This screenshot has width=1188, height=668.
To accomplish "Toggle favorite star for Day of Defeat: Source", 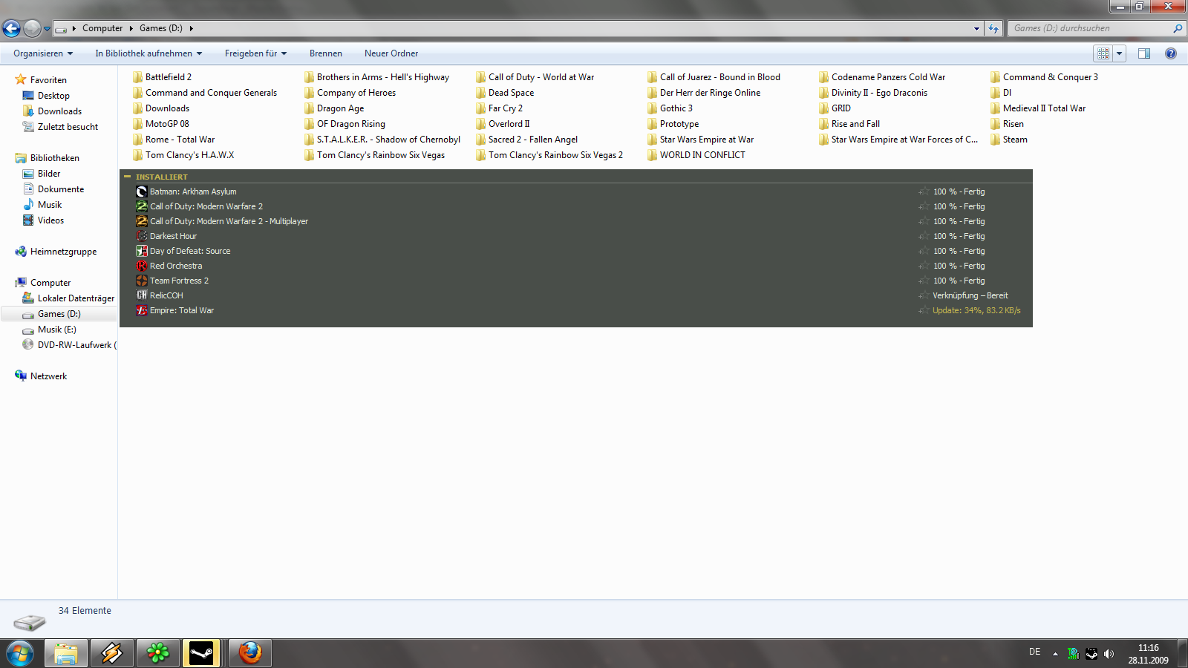I will click(x=924, y=251).
